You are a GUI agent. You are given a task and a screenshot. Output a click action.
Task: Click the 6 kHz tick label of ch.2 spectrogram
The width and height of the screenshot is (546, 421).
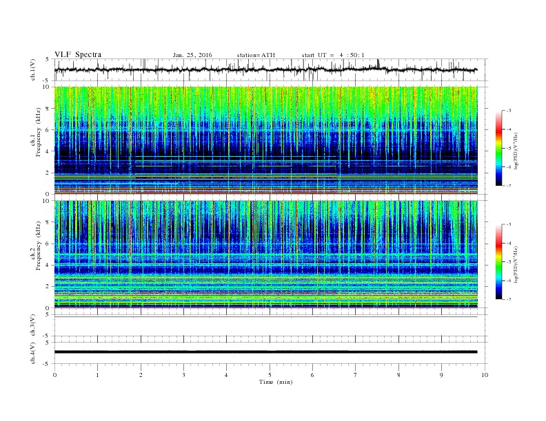click(48, 244)
